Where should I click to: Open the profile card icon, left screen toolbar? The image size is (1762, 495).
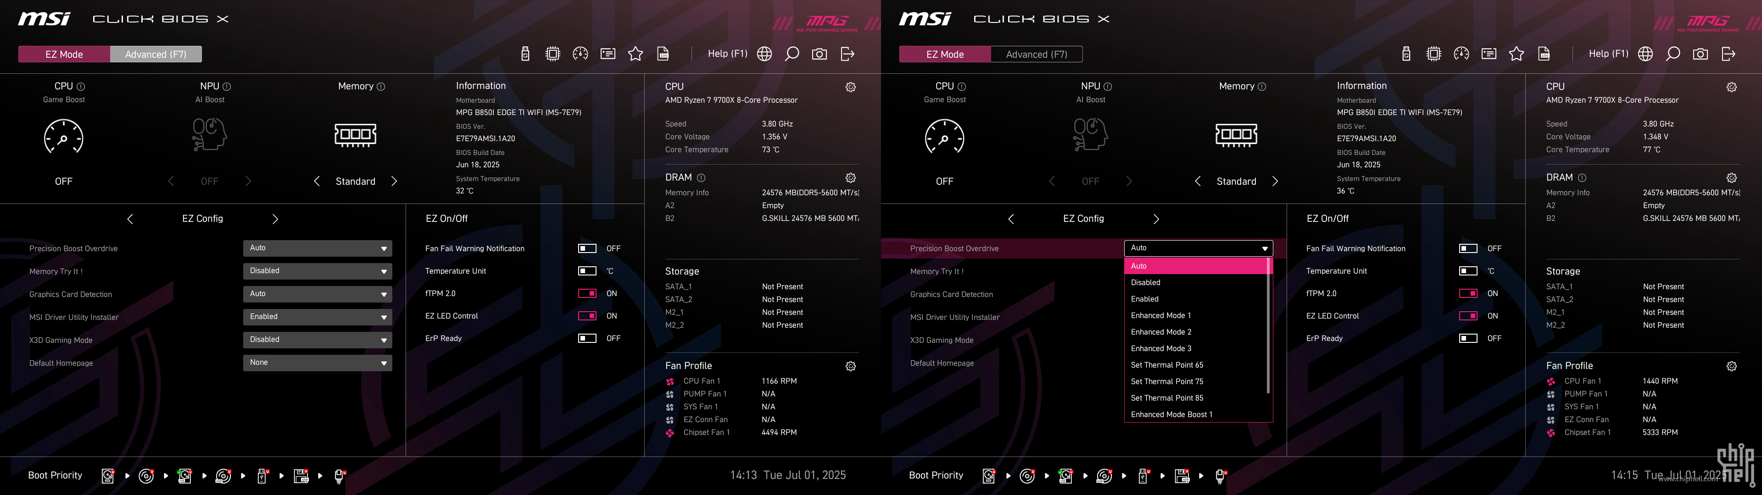pos(608,54)
